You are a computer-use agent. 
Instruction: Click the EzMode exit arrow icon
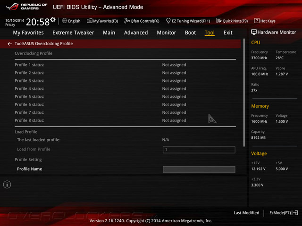pos(295,213)
